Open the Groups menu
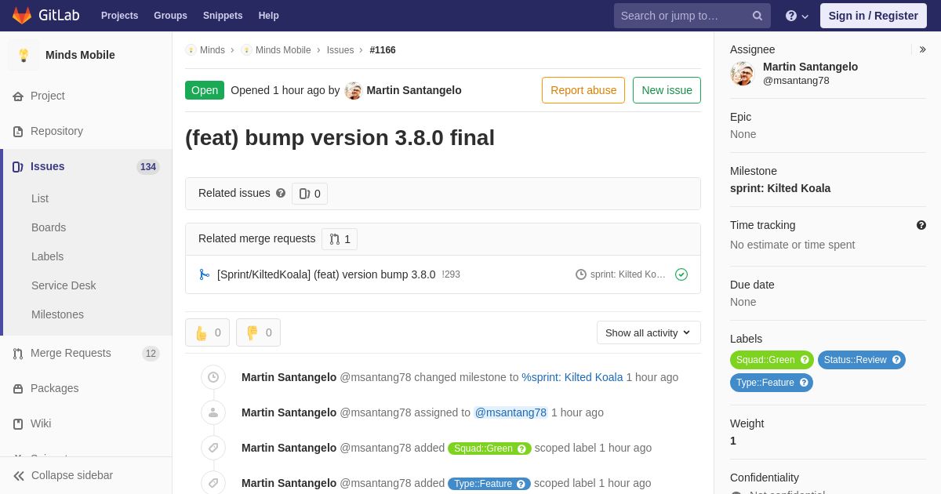This screenshot has width=941, height=494. pos(170,16)
